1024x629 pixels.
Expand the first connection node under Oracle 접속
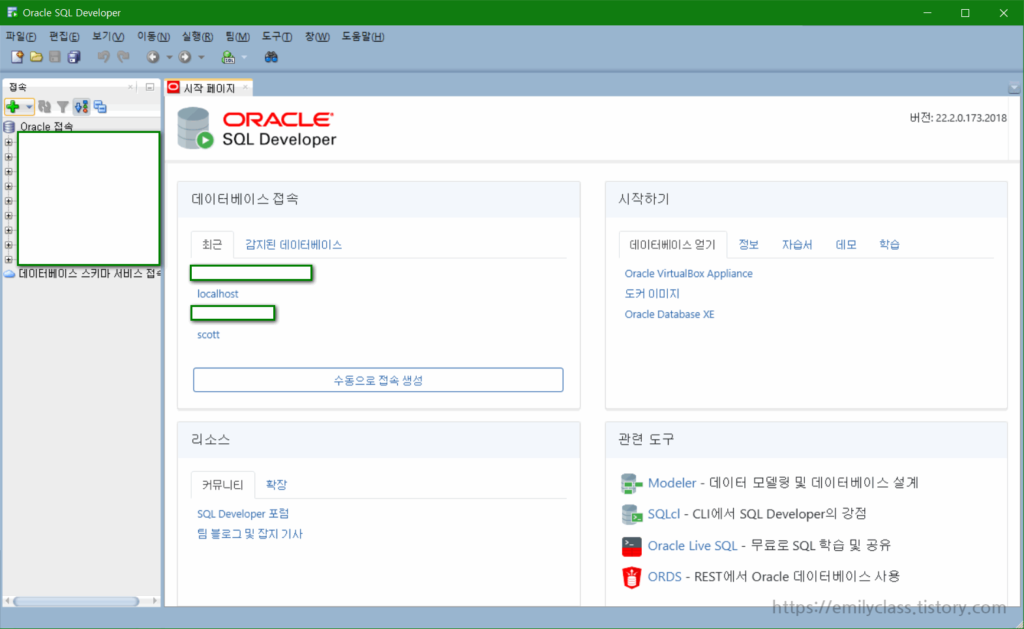click(8, 142)
